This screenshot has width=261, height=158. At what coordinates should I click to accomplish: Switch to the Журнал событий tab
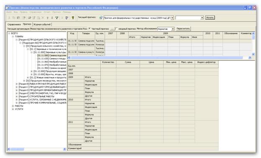[x=42, y=24]
